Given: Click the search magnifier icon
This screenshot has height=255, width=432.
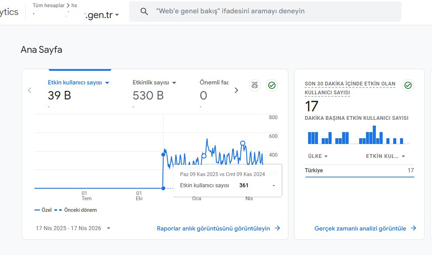Looking at the screenshot, I should tap(144, 11).
